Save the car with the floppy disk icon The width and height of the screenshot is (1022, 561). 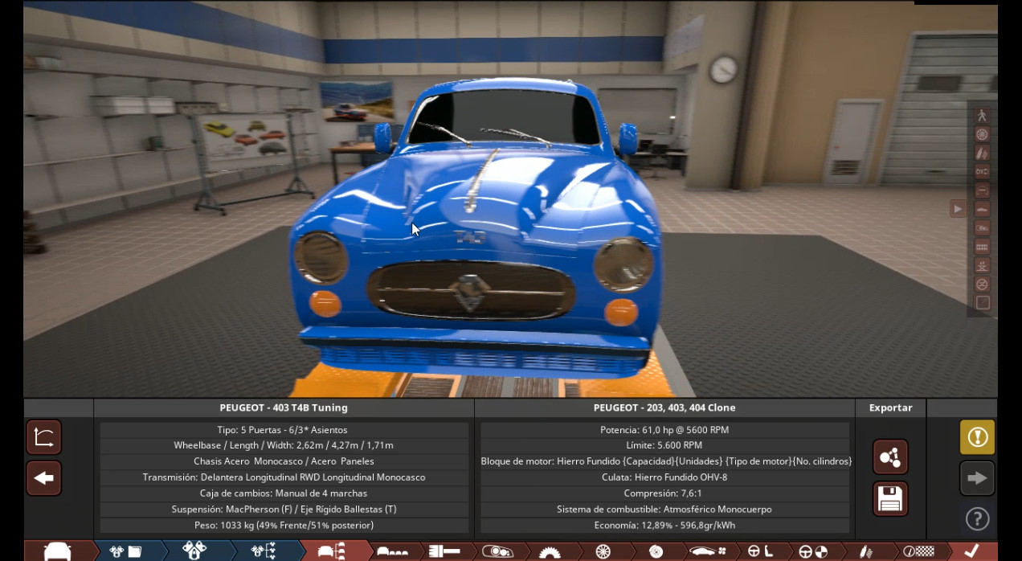coord(890,499)
